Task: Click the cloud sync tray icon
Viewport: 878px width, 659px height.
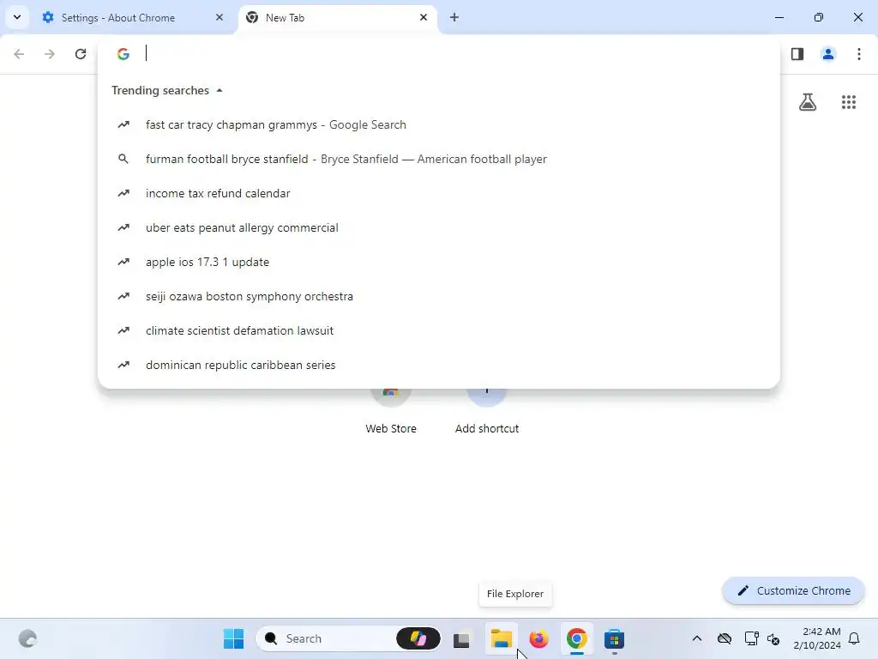Action: click(x=724, y=638)
